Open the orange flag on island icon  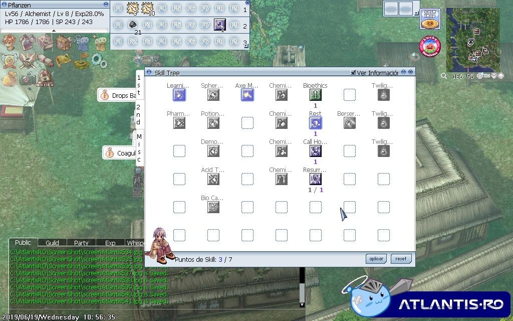[82, 61]
